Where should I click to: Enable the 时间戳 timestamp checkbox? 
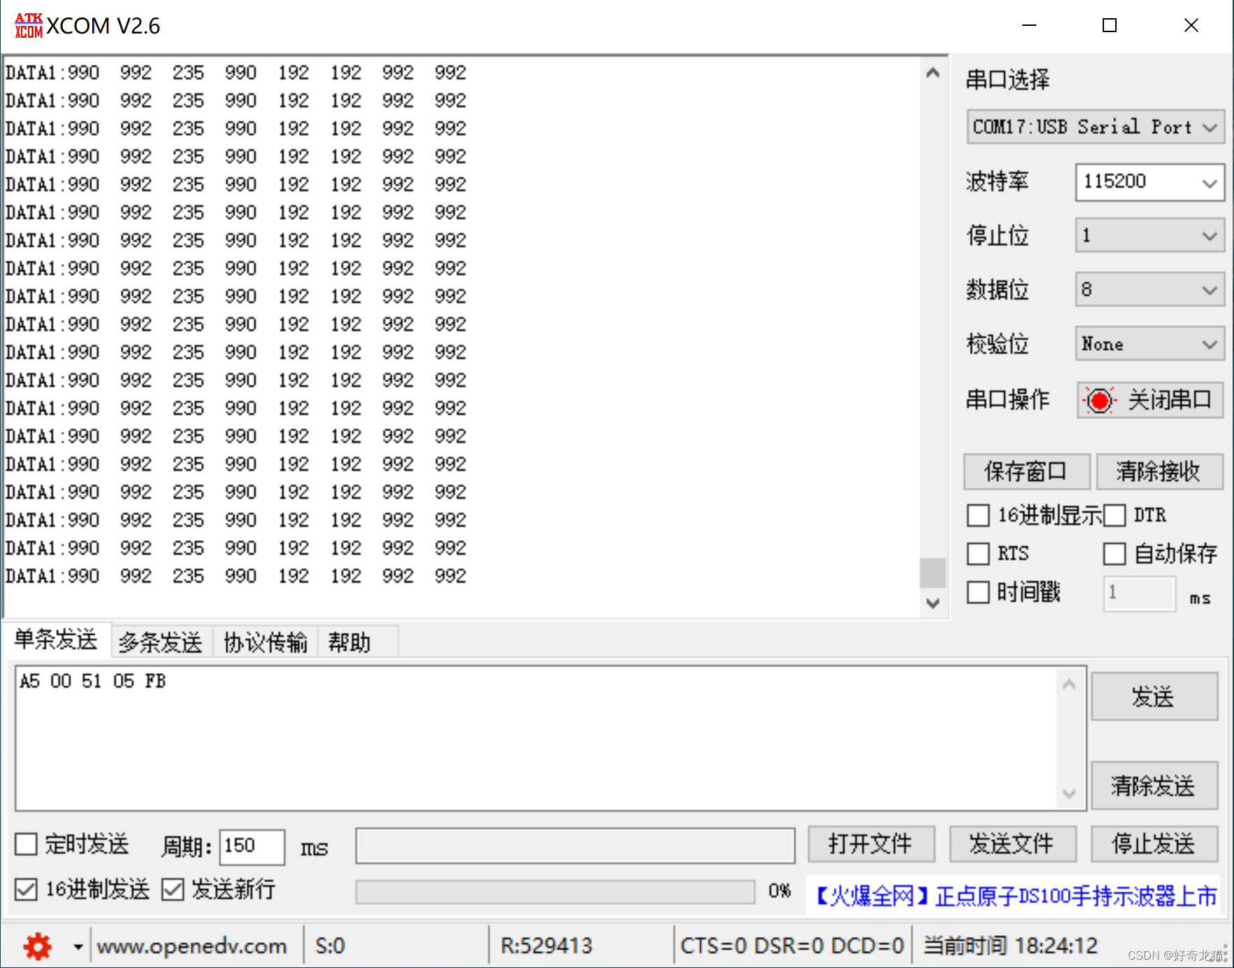coord(978,592)
